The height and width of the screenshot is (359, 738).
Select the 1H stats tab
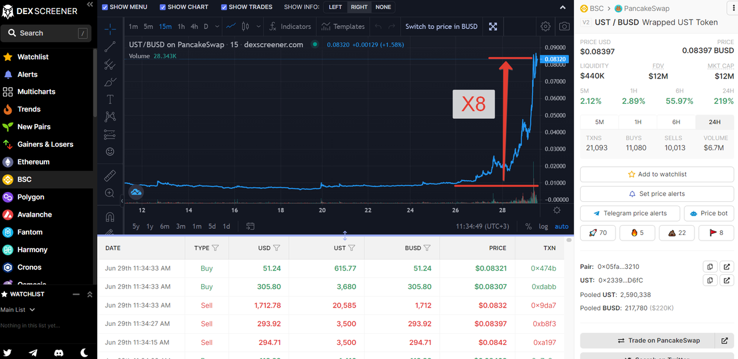click(638, 122)
